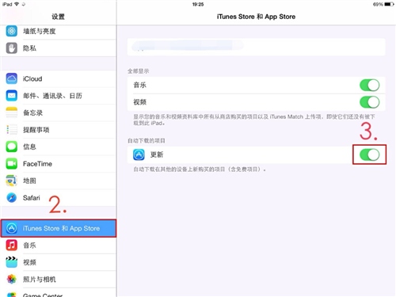Tap the 更新 label text
The image size is (396, 297).
point(157,154)
